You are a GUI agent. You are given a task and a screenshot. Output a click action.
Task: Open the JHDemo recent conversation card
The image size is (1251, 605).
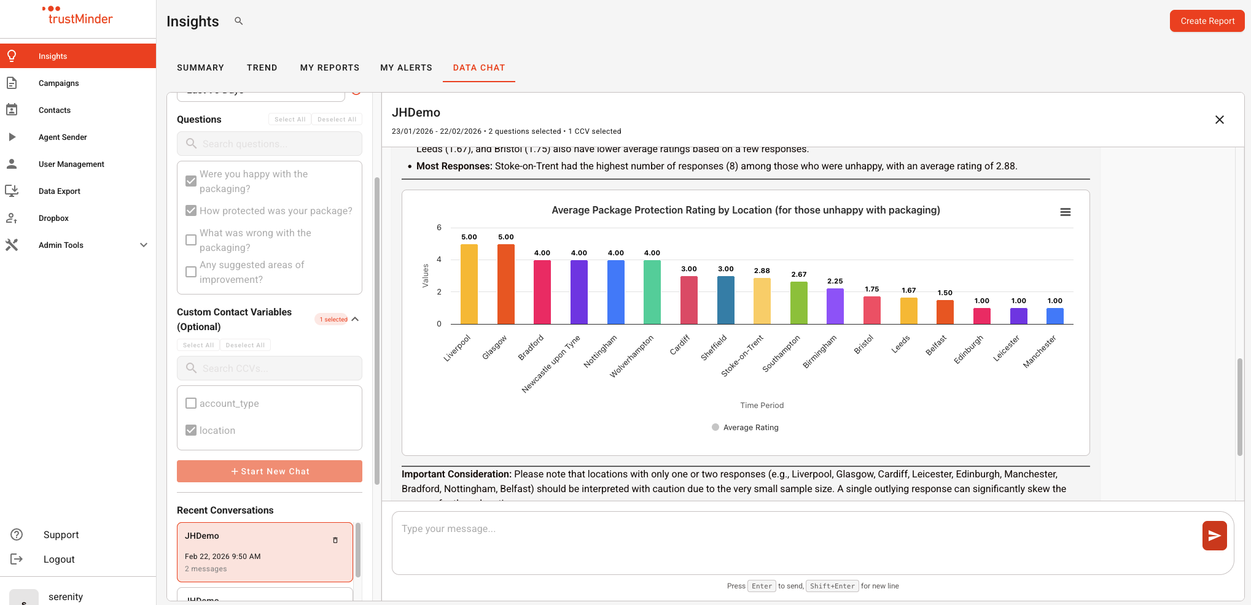click(265, 552)
